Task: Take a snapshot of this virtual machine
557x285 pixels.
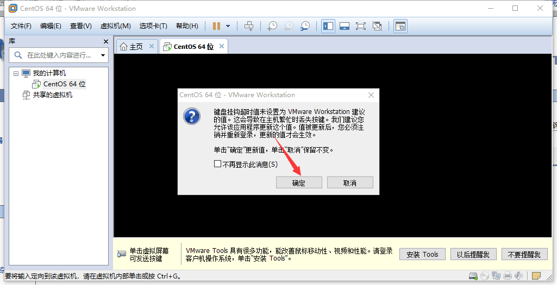Action: point(272,26)
